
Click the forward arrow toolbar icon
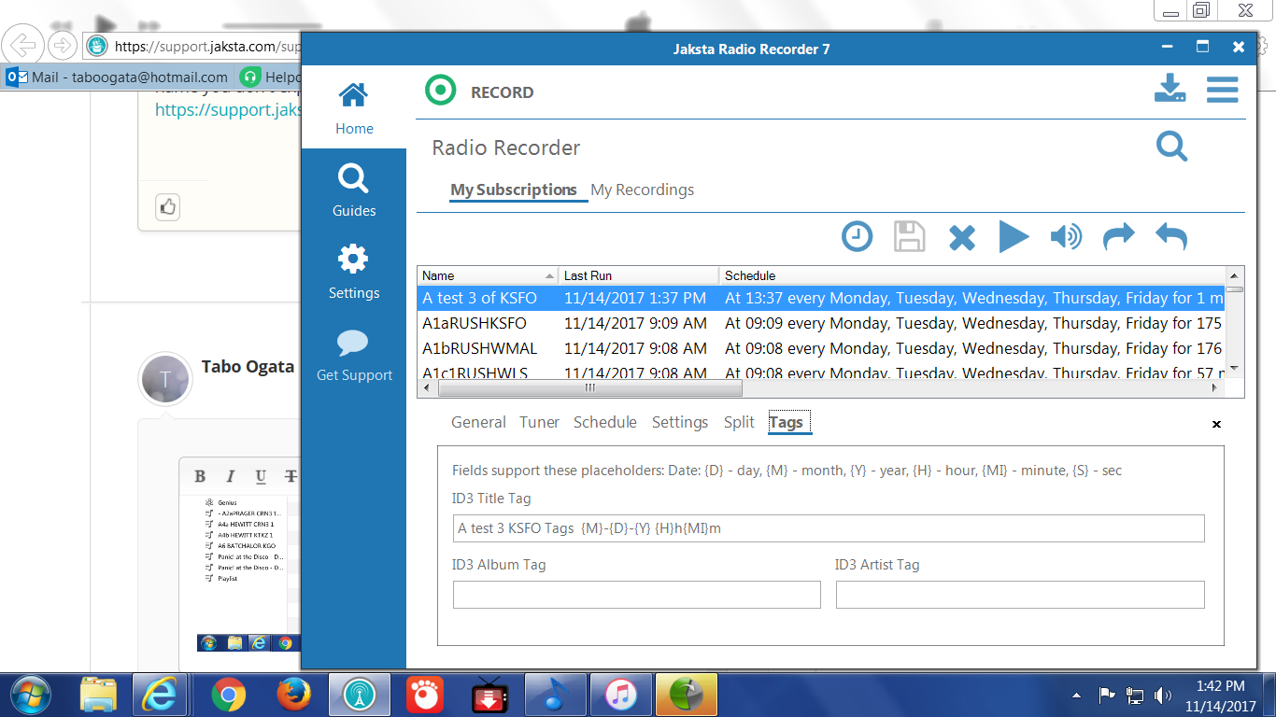point(1118,236)
